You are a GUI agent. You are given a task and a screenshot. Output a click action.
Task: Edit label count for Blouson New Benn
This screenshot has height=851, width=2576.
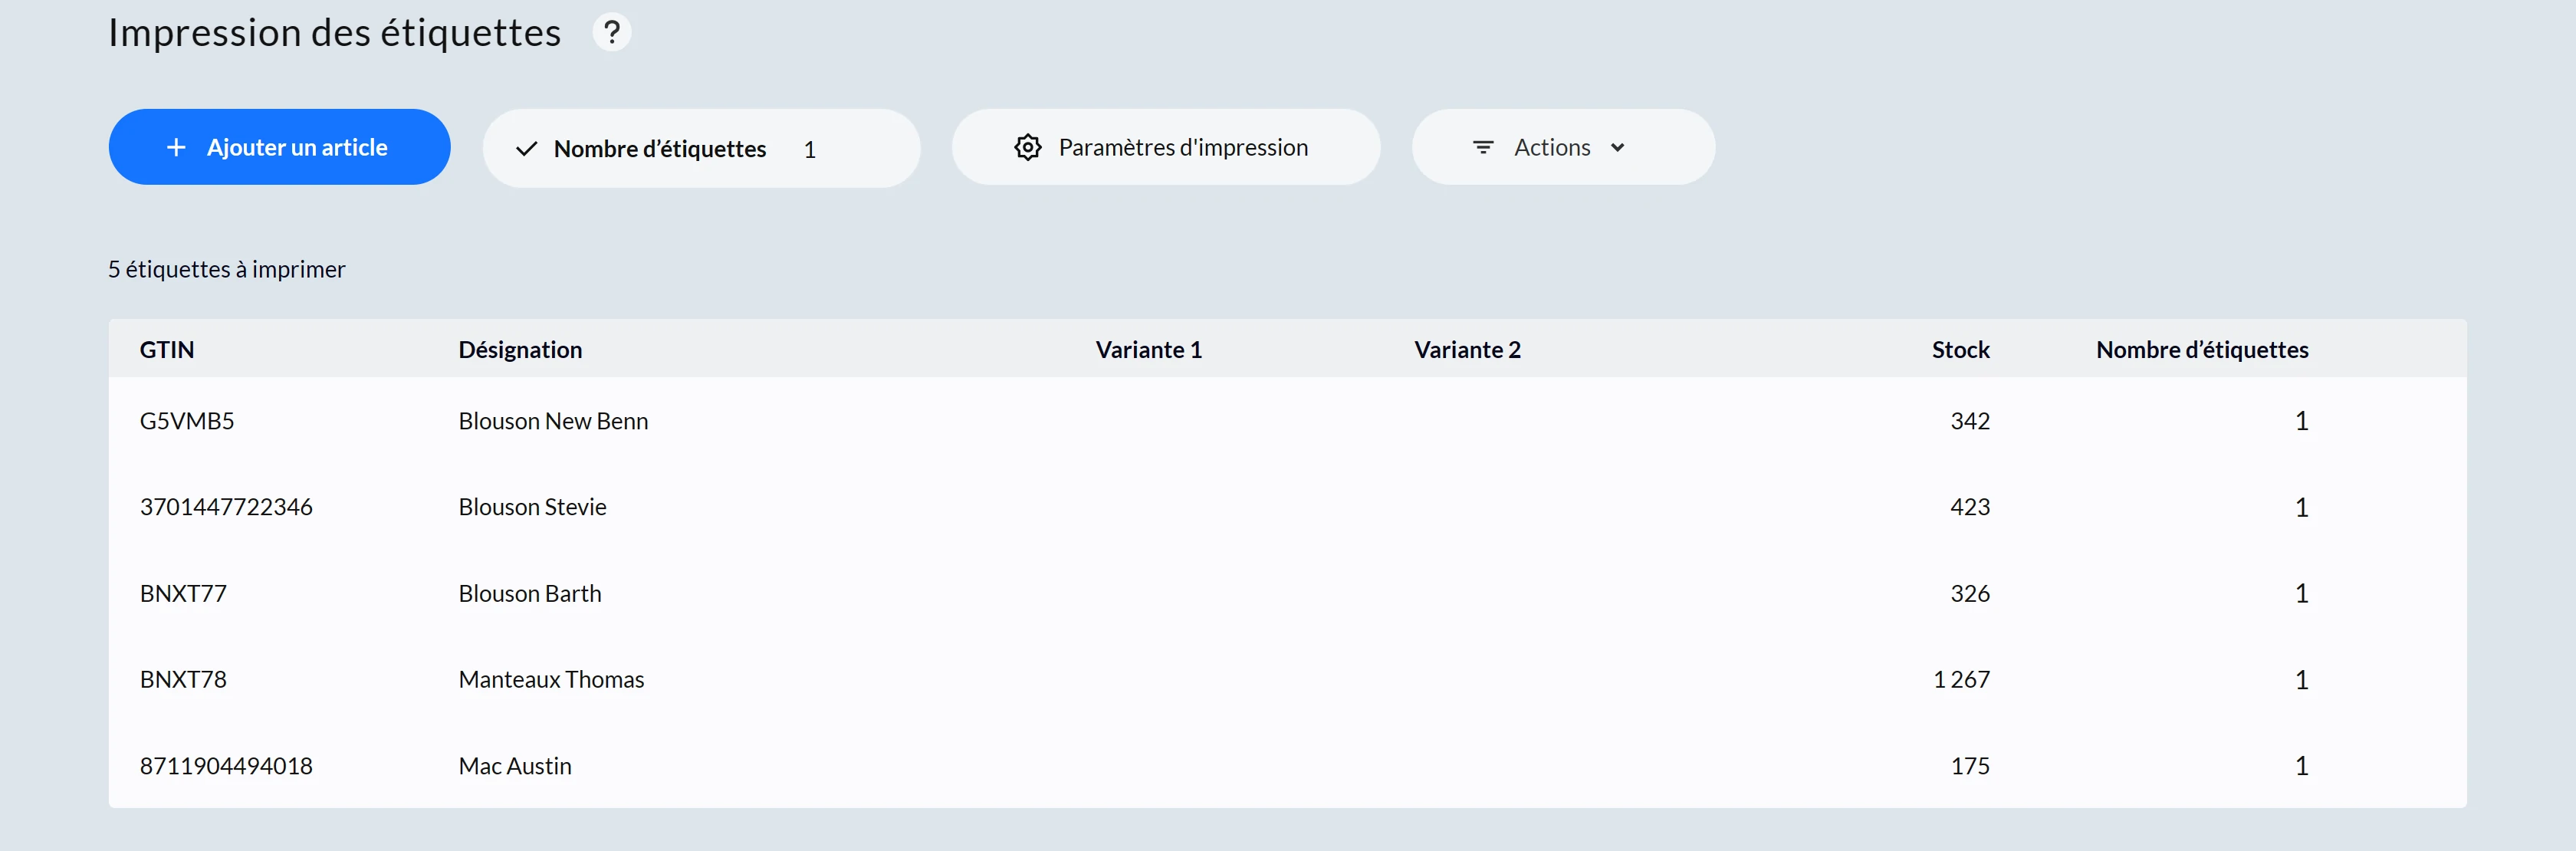[2301, 421]
